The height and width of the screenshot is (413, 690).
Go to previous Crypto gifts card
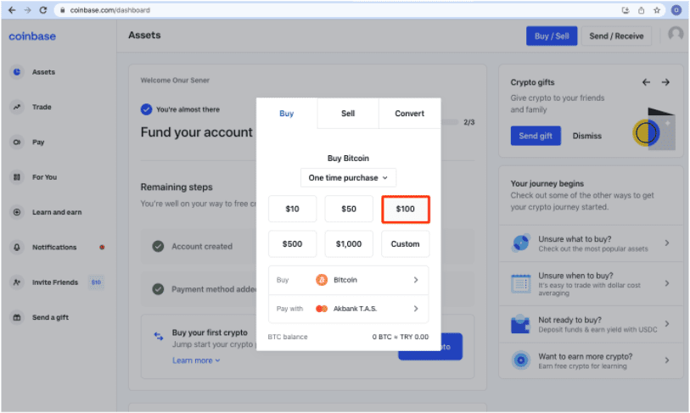click(646, 82)
